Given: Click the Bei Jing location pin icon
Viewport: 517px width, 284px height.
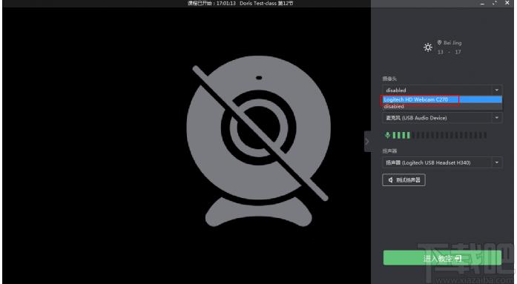Looking at the screenshot, I should 439,42.
